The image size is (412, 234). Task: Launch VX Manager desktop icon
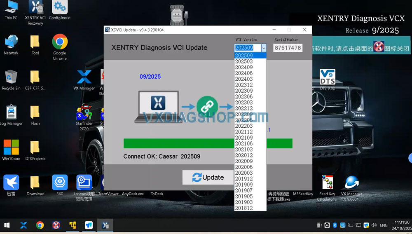pyautogui.click(x=84, y=77)
